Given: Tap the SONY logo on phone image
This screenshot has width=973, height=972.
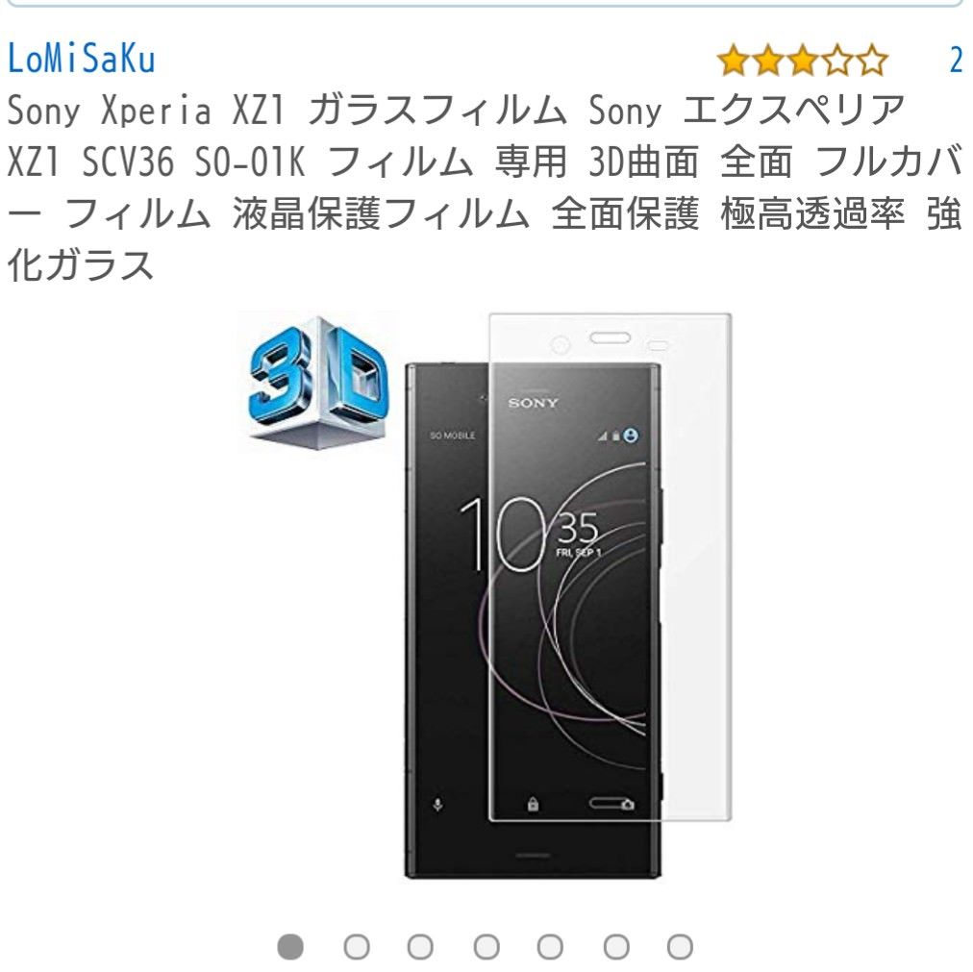Looking at the screenshot, I should pos(533,404).
